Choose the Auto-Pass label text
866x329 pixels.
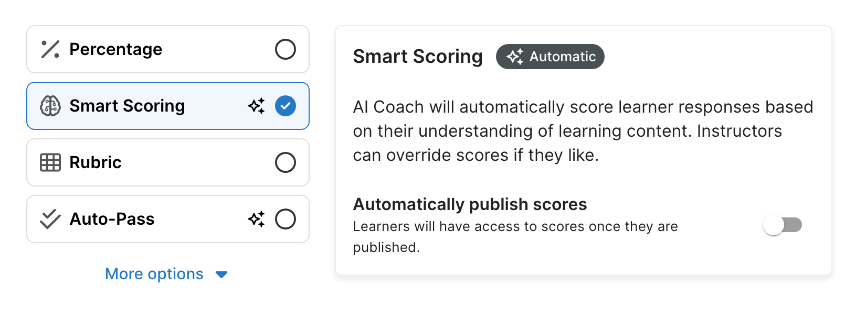[x=112, y=219]
